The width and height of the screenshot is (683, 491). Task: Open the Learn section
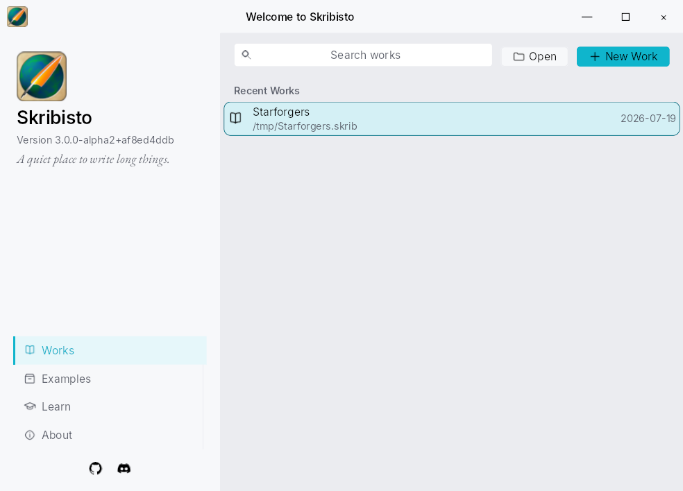coord(110,406)
